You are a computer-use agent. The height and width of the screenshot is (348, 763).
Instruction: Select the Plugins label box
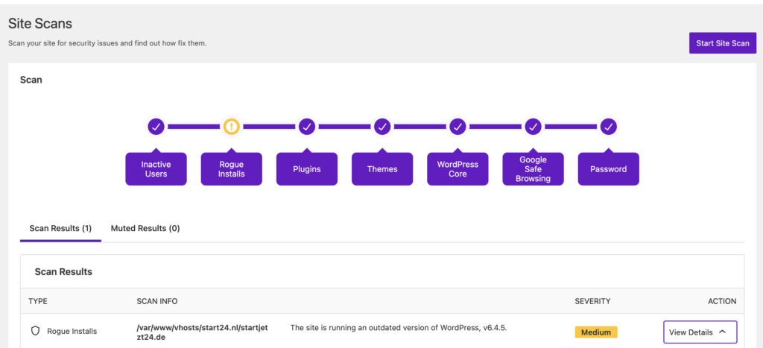tap(307, 169)
